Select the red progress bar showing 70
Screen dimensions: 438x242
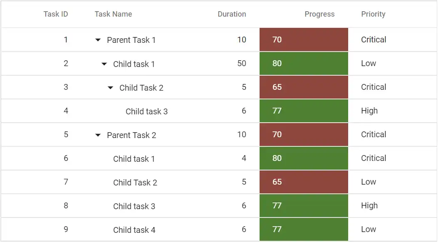click(304, 40)
